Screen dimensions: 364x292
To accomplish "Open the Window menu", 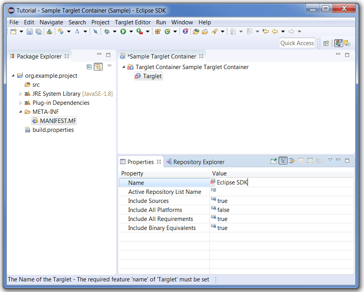I will pyautogui.click(x=182, y=22).
